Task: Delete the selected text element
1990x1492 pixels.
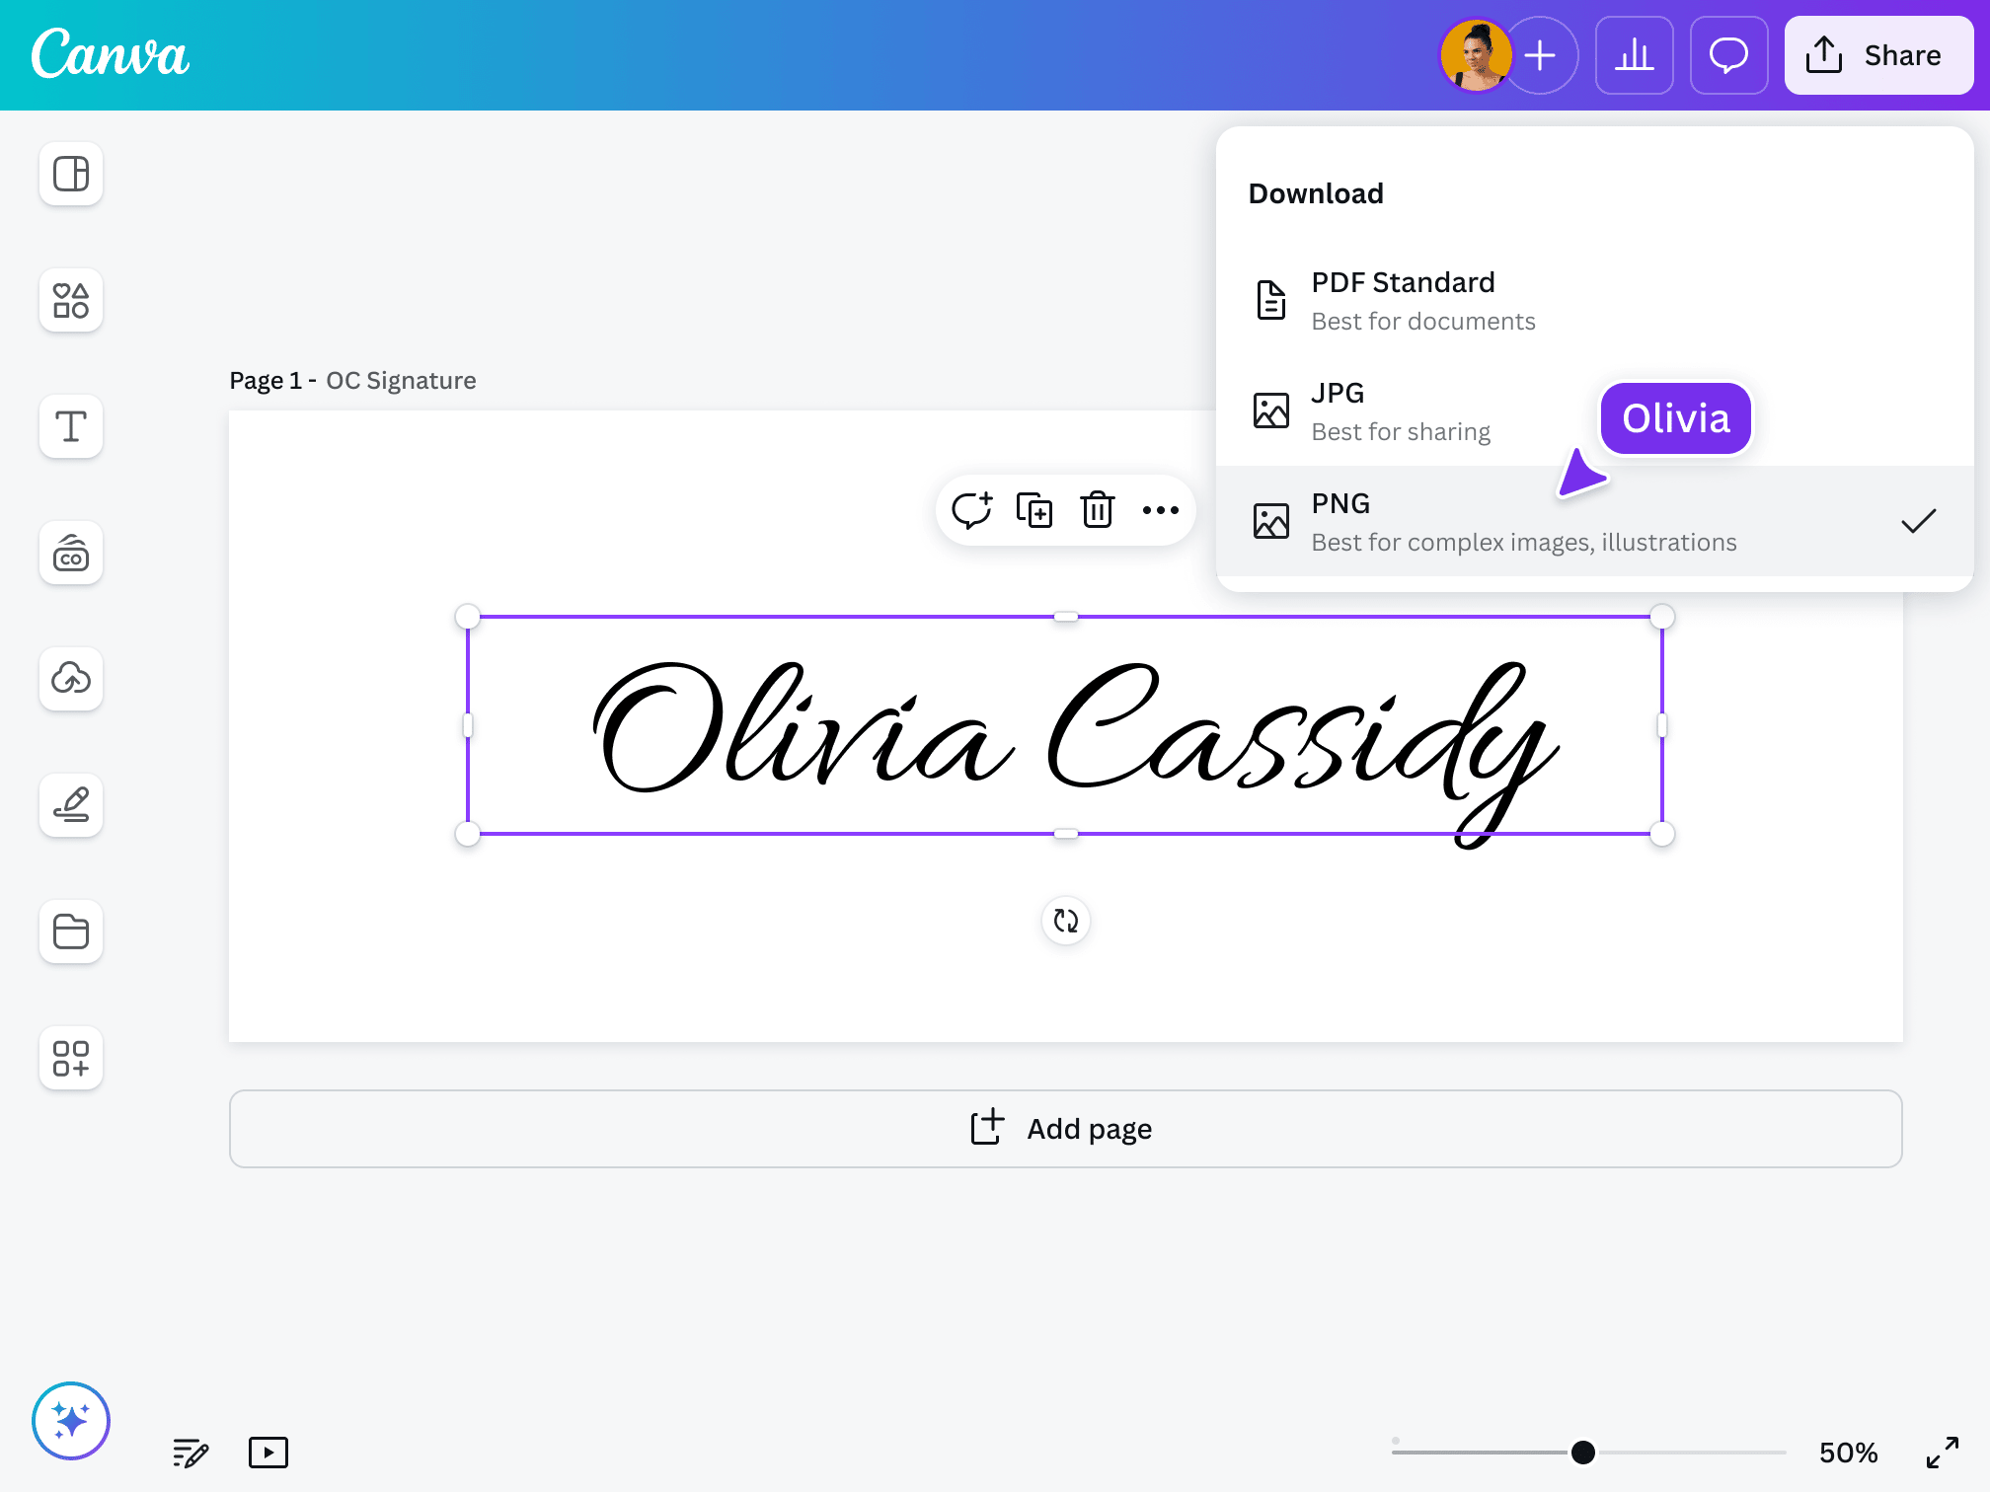Action: click(1097, 510)
